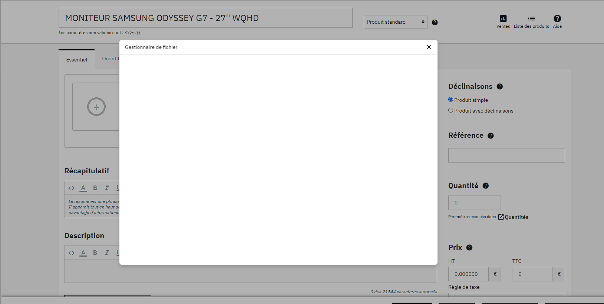
Task: Apply bold in Description editor
Action: (95, 253)
